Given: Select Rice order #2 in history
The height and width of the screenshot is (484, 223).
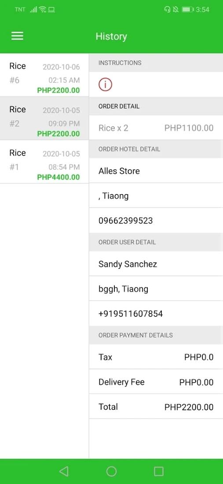Looking at the screenshot, I should click(44, 118).
